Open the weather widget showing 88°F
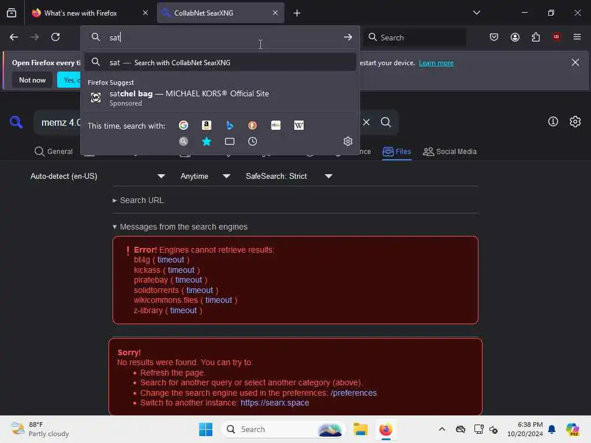The width and height of the screenshot is (591, 443). pos(40,429)
